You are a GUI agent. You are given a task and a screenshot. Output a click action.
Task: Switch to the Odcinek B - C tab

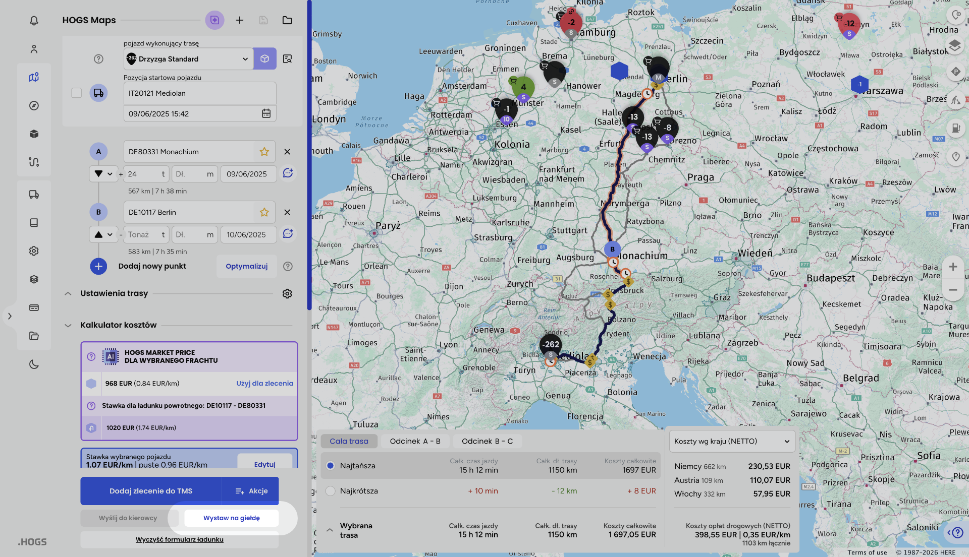[487, 441]
